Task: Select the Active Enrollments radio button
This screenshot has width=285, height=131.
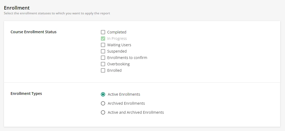Action: [103, 94]
